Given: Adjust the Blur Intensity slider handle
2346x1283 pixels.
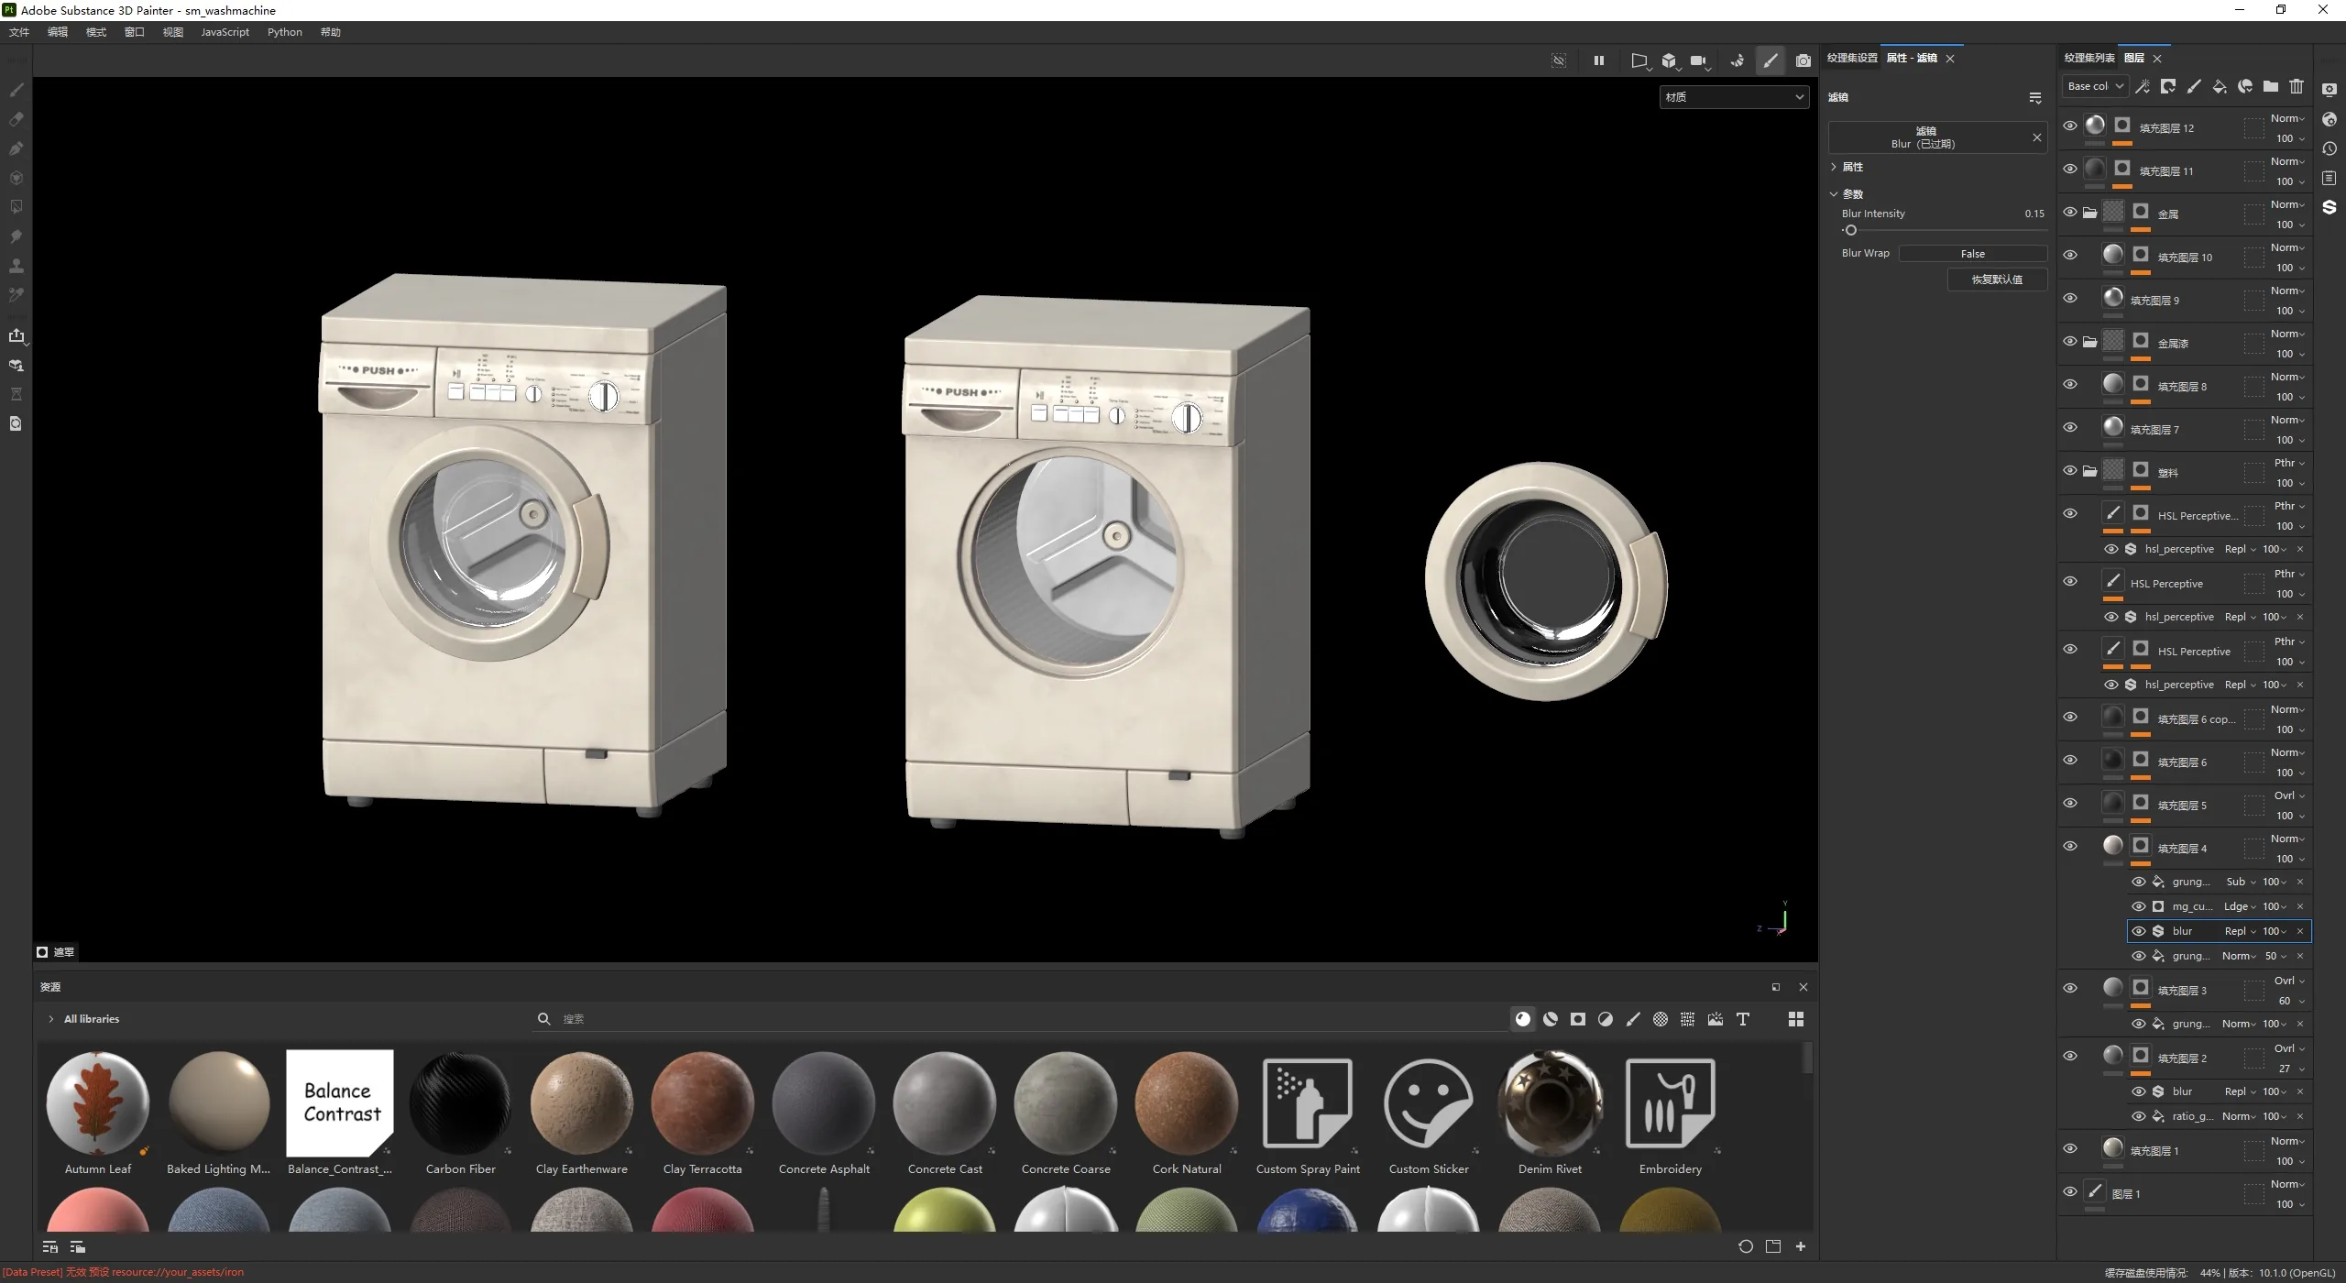Looking at the screenshot, I should click(1850, 231).
